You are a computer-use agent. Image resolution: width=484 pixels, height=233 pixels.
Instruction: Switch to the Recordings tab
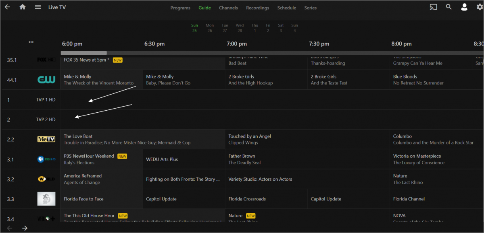point(257,8)
